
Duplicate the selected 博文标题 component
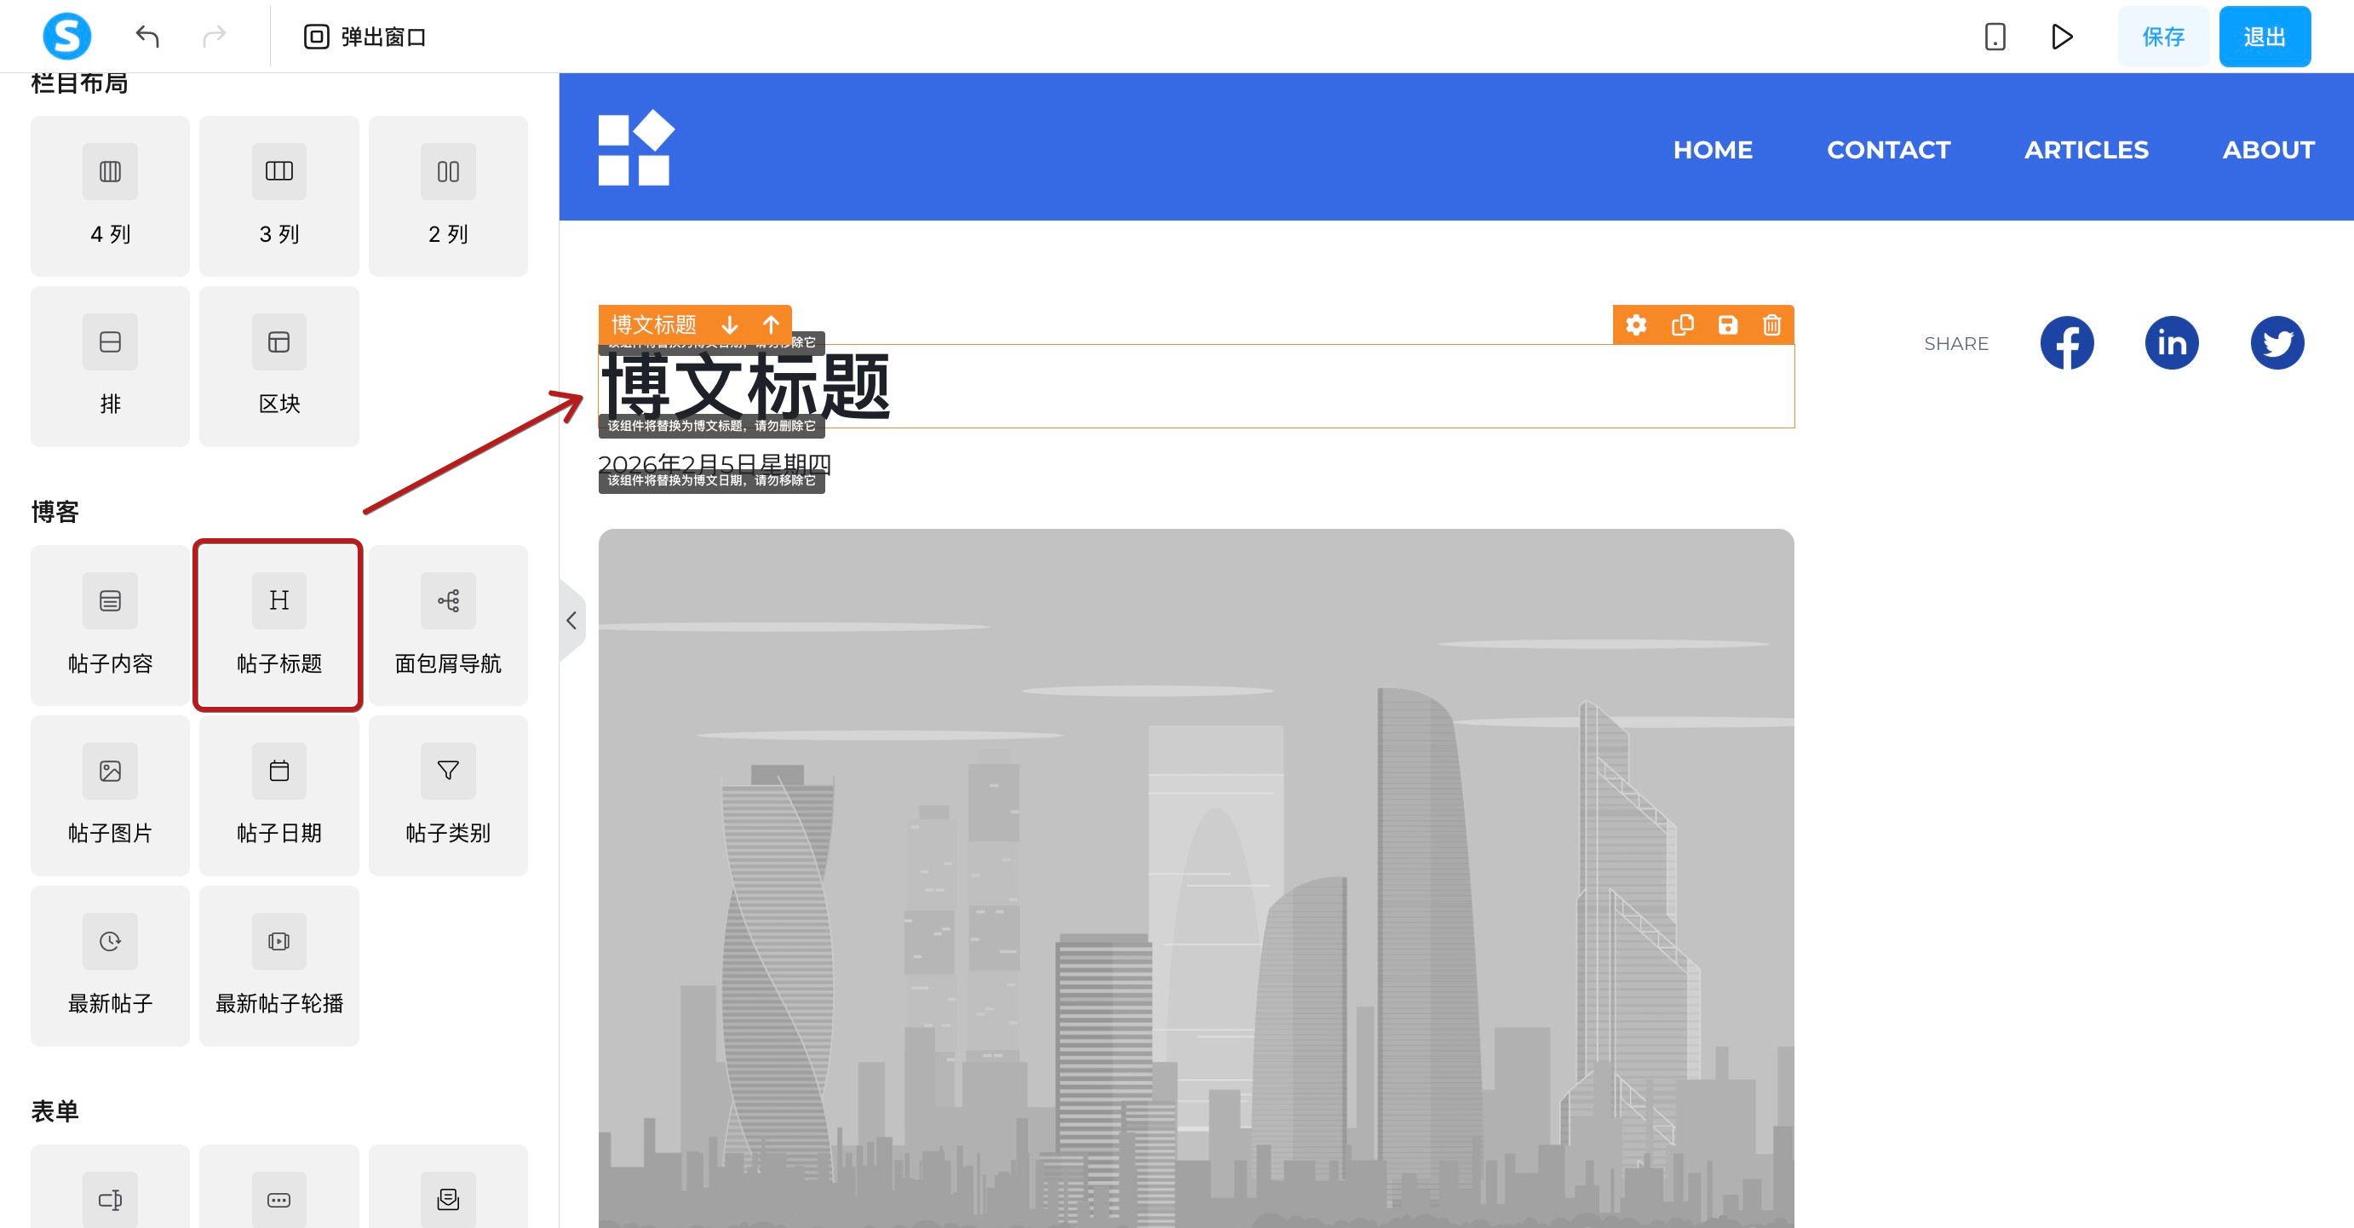coord(1681,325)
